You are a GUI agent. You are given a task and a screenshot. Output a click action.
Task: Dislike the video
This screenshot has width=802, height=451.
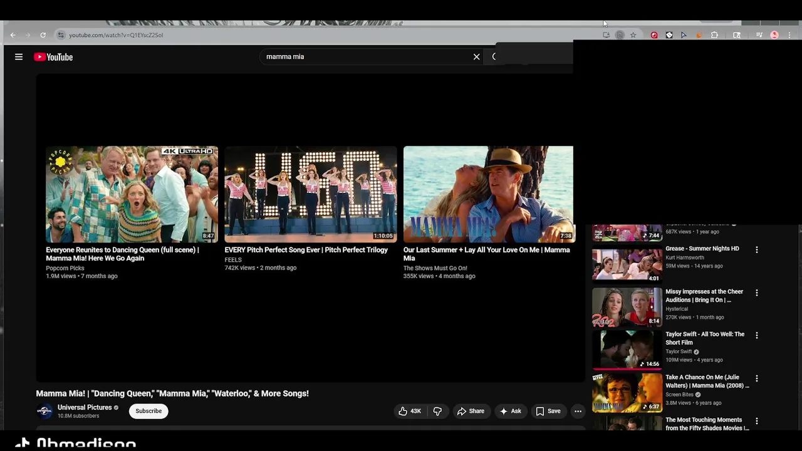click(437, 411)
